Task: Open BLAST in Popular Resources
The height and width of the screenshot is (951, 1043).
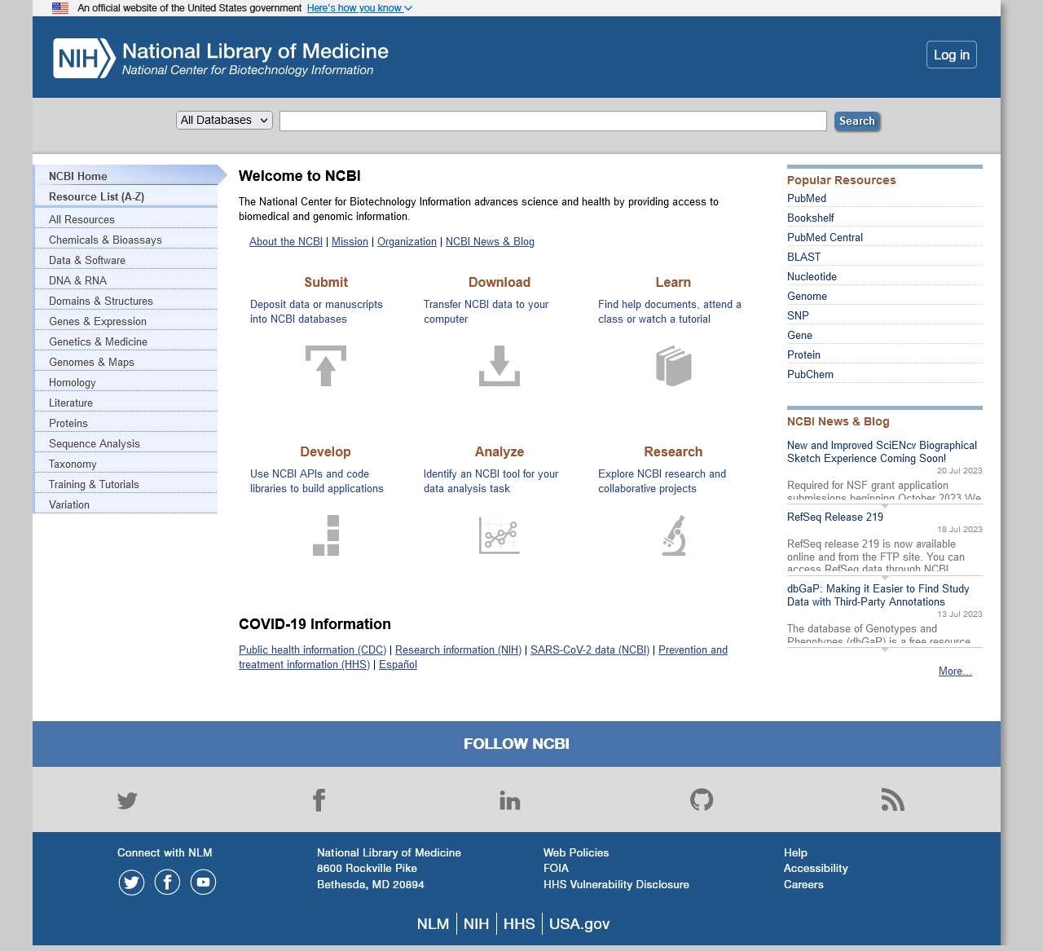Action: pos(804,257)
